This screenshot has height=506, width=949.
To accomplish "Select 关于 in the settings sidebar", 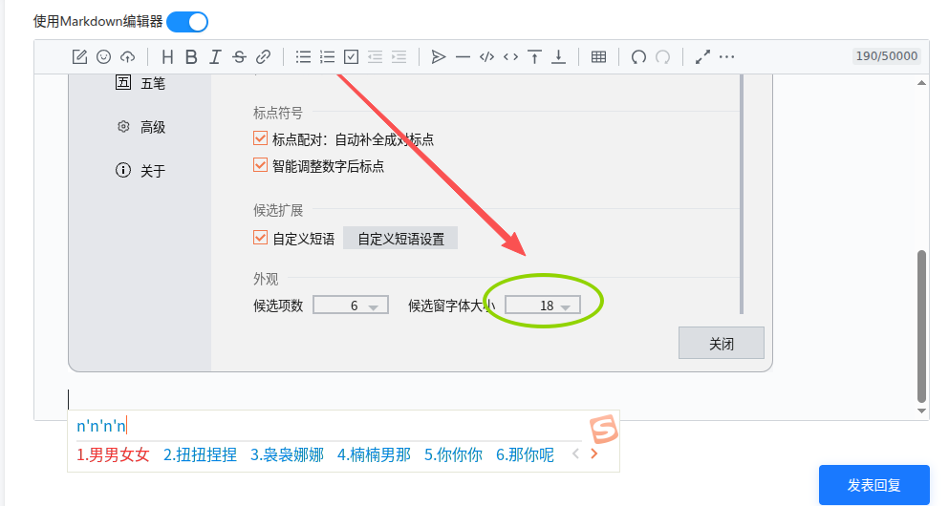I will (140, 171).
